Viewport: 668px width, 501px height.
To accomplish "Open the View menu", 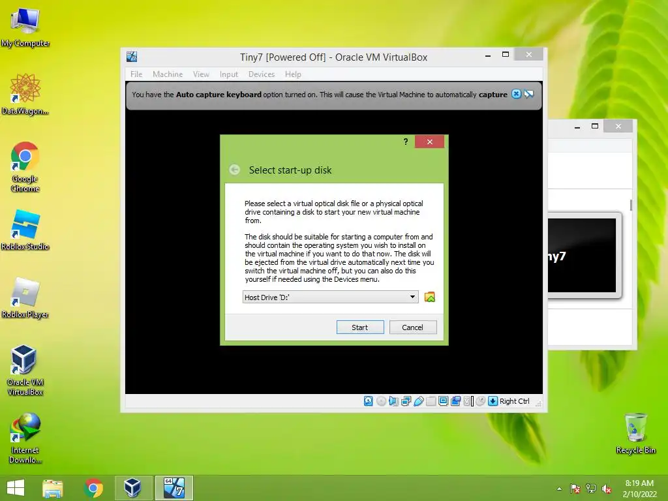I will [201, 74].
